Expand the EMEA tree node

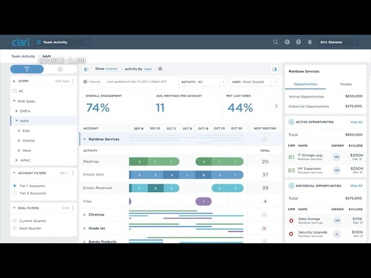(x=17, y=111)
